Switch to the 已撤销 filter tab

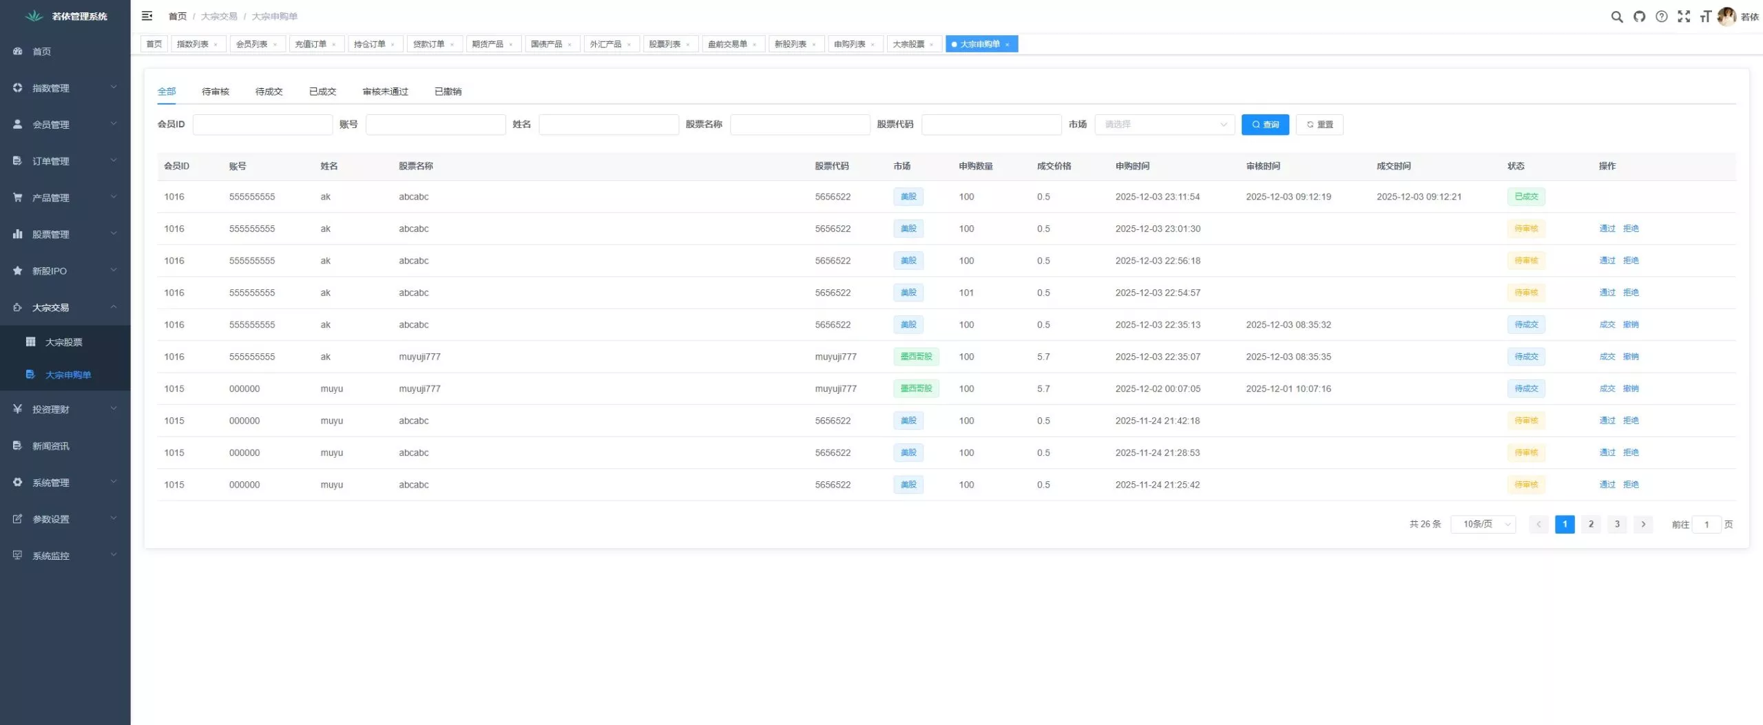(x=448, y=92)
